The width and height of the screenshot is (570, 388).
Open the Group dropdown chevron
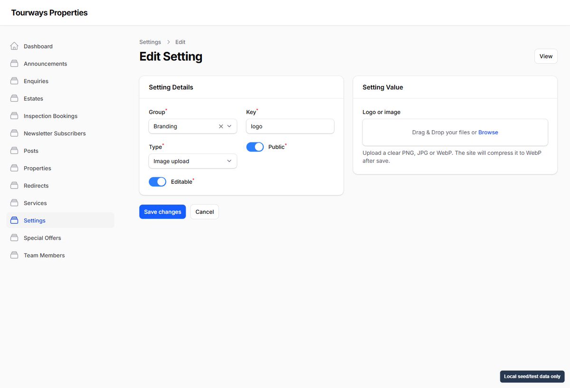229,126
